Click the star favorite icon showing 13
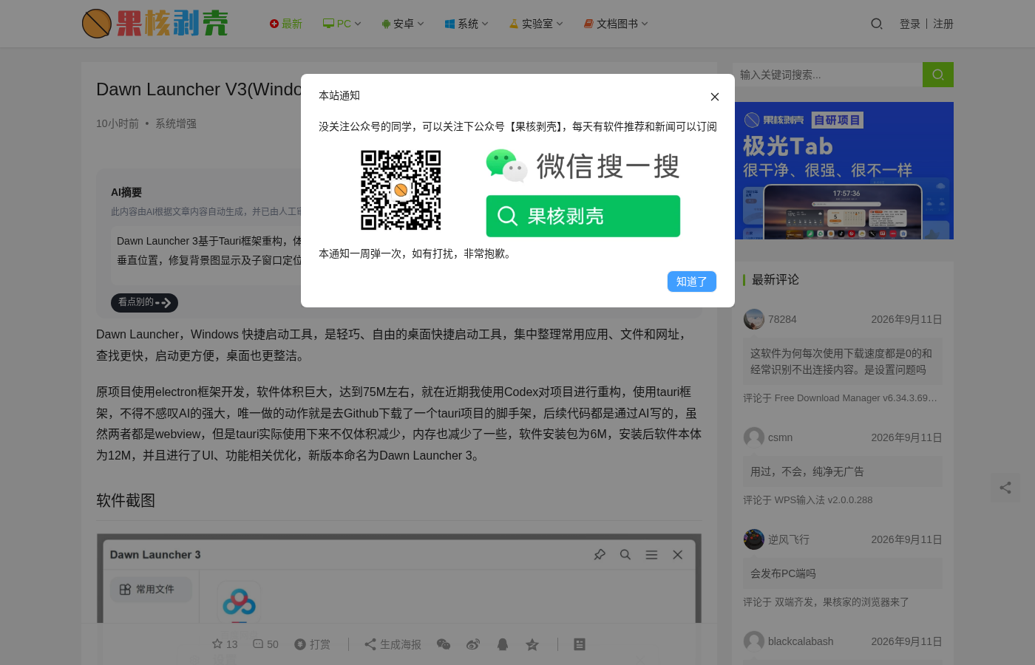1035x665 pixels. 225,644
